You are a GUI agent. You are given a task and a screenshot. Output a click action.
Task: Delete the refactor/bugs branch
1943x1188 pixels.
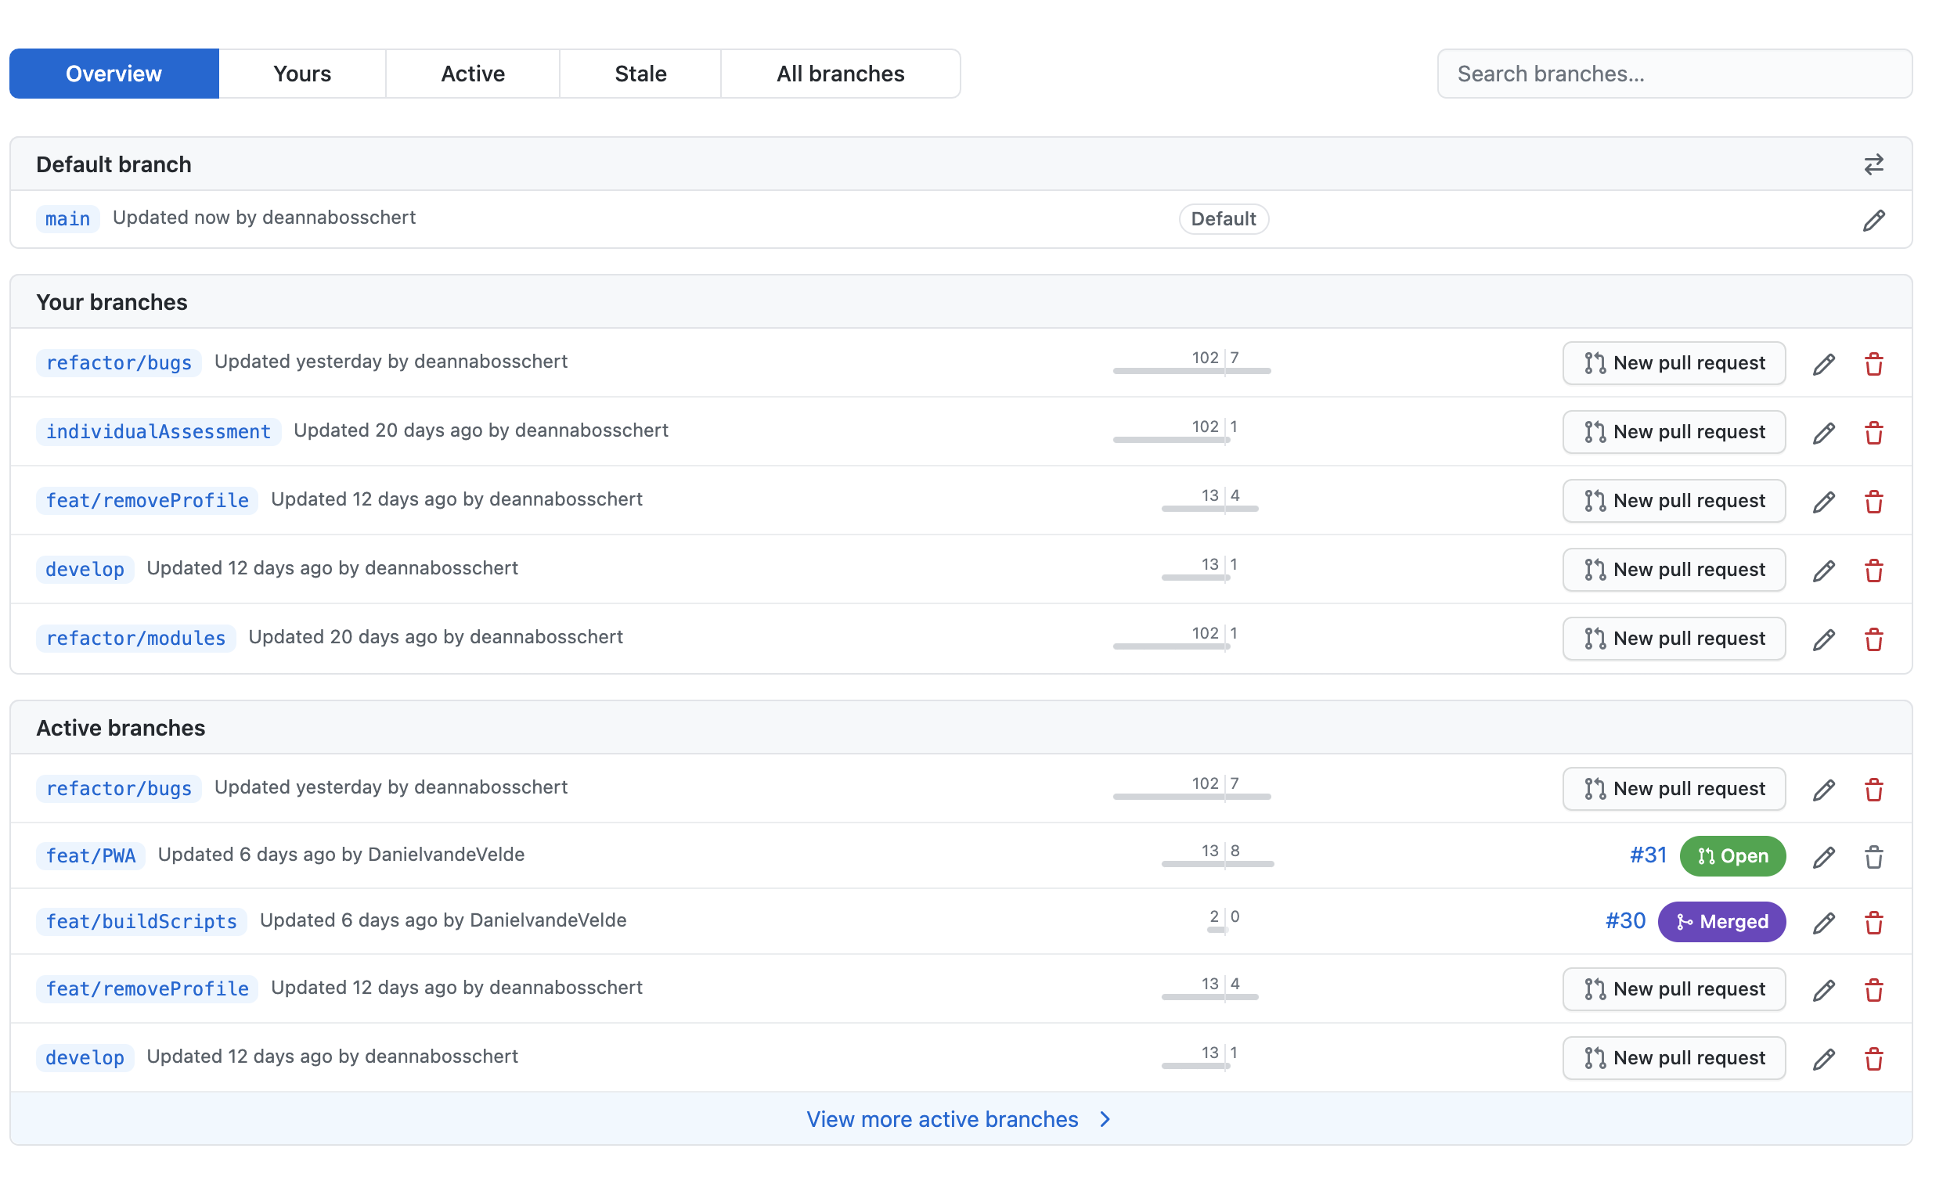click(1875, 363)
